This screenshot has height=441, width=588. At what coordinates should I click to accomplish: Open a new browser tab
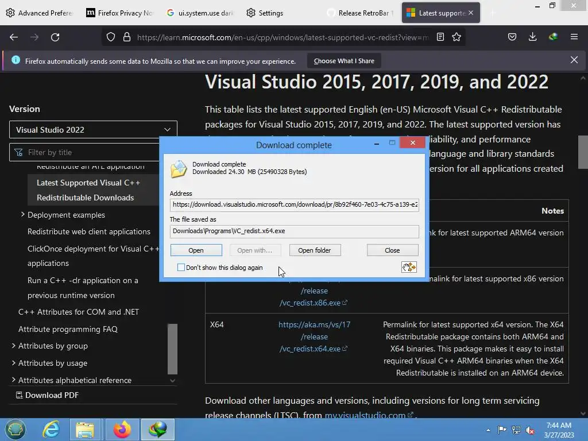tap(492, 13)
